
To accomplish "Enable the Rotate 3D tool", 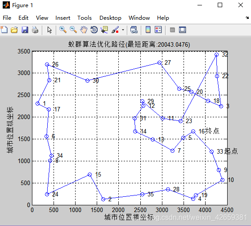I will pos(94,30).
